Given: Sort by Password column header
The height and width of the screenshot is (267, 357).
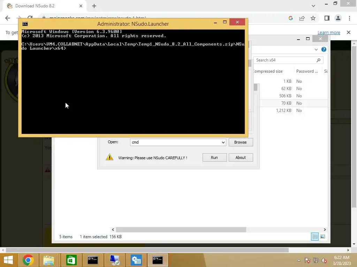Looking at the screenshot, I should (x=307, y=71).
